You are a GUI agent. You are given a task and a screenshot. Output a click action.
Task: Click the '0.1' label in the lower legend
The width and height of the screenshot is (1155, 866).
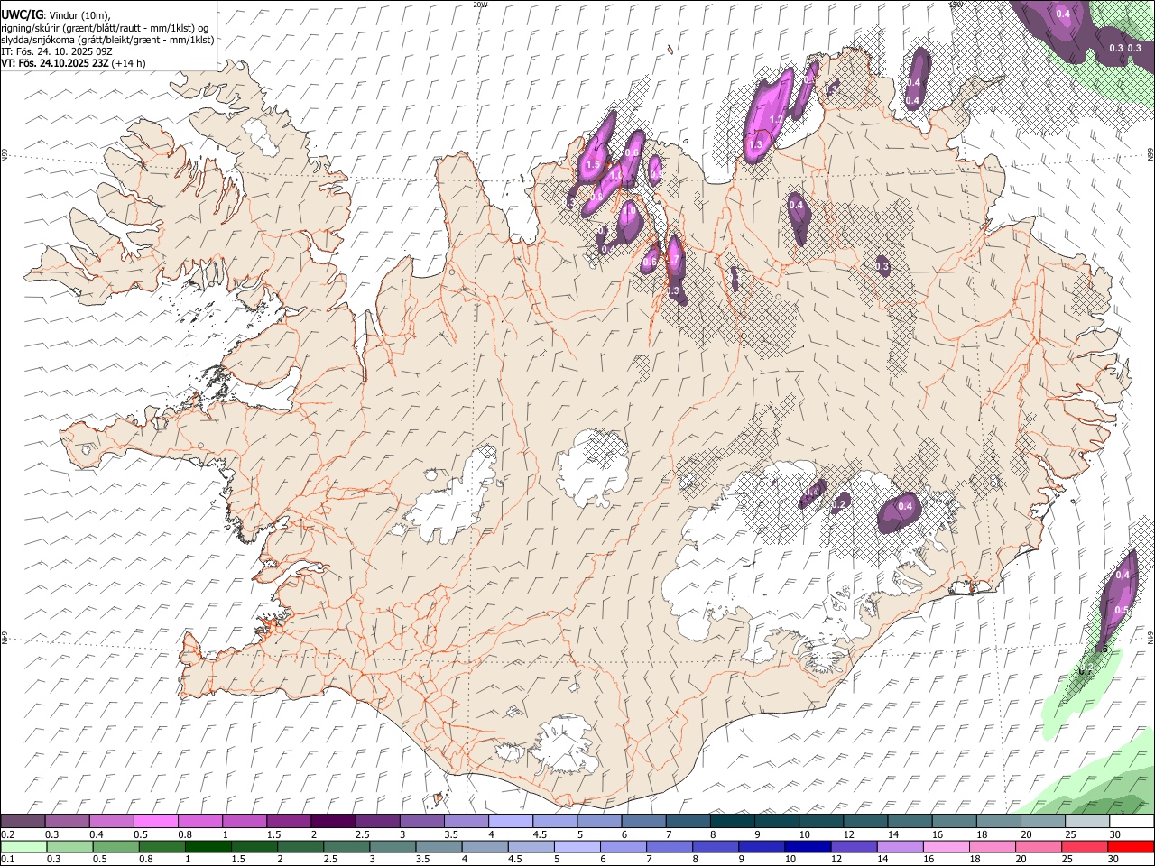click(x=7, y=859)
